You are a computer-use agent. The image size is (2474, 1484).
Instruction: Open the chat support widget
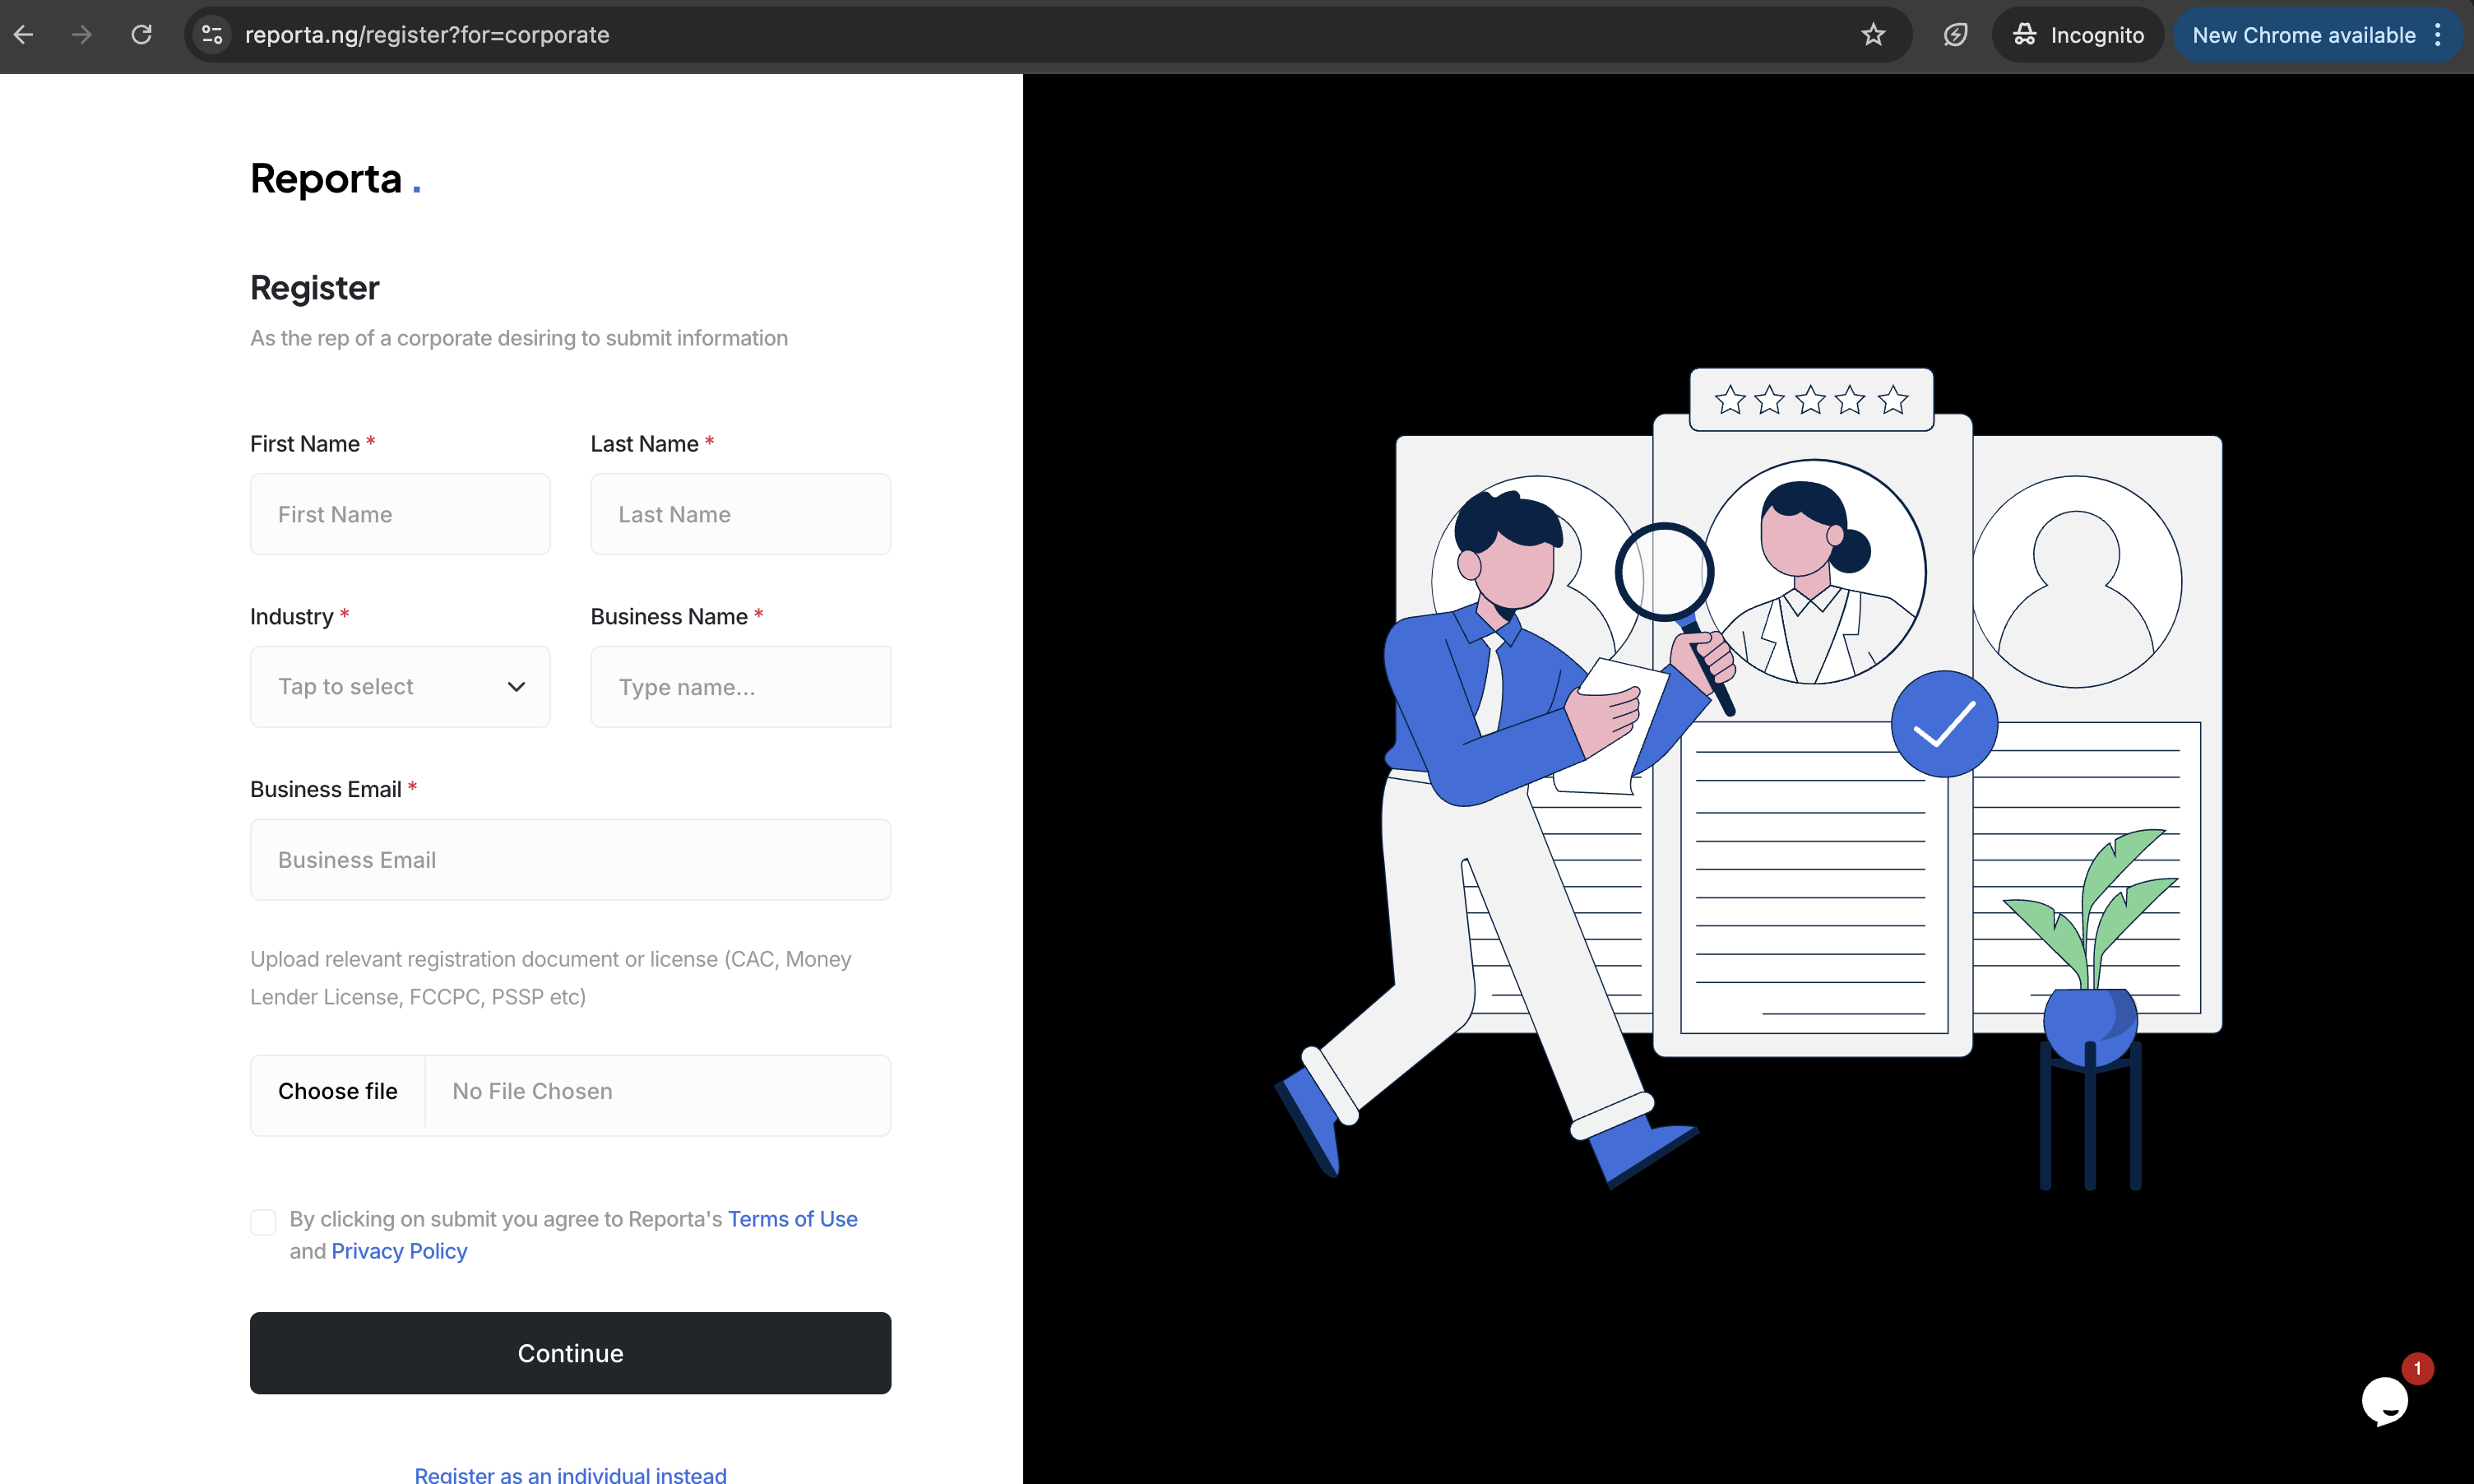tap(2385, 1401)
